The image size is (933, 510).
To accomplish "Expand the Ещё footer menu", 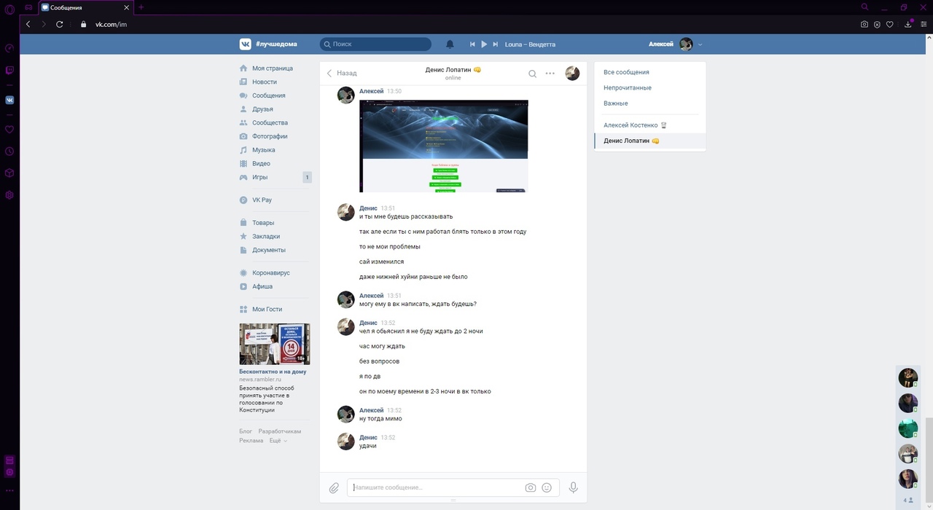I will pos(278,441).
